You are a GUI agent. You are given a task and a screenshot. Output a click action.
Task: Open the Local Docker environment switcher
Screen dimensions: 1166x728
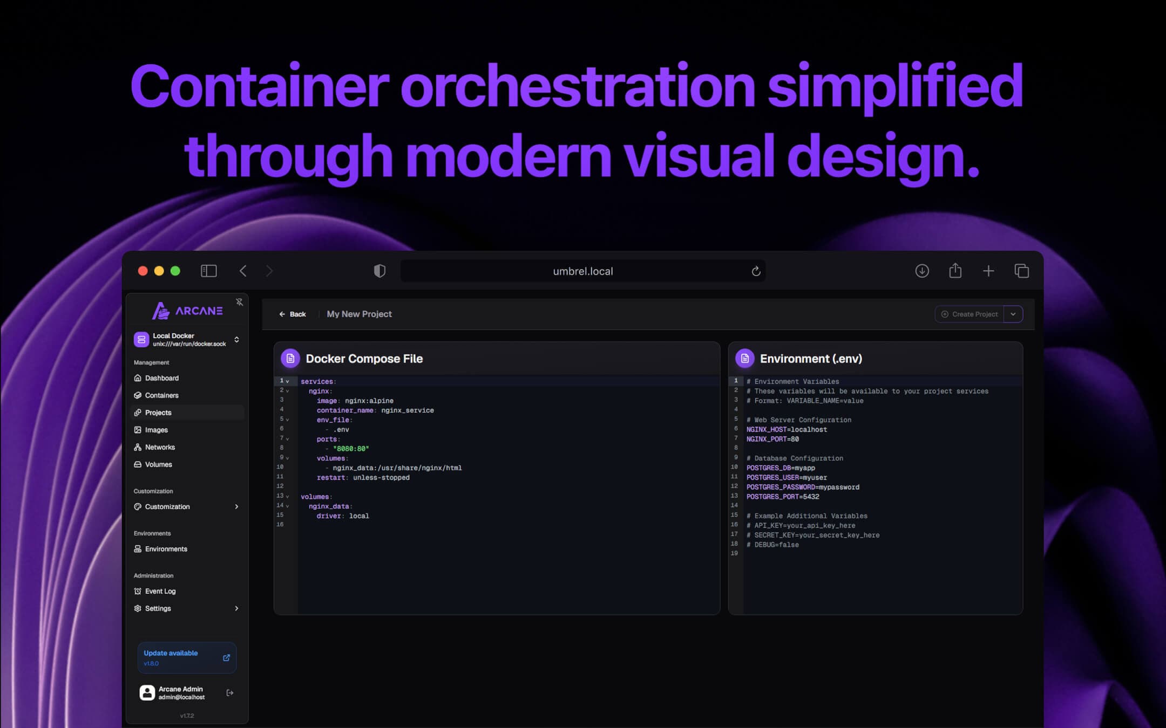[236, 339]
